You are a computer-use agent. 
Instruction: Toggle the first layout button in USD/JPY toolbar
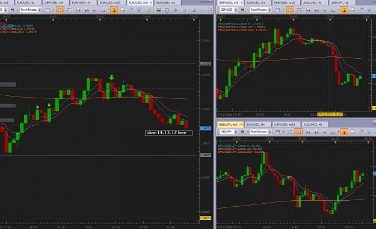(x=290, y=132)
